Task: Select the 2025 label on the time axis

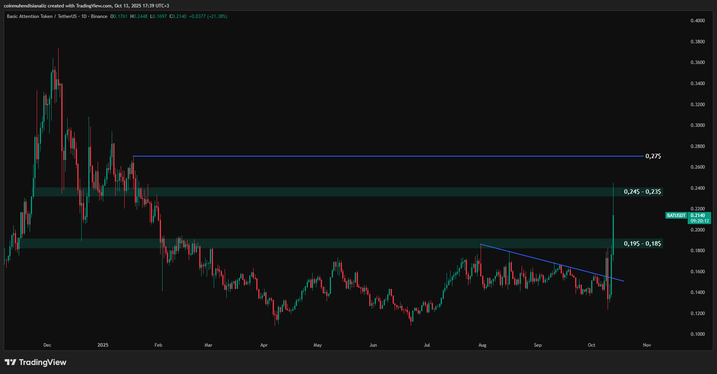Action: click(103, 345)
